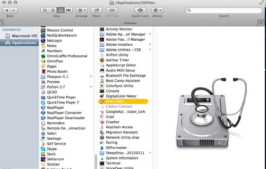Expand the Python 2.7 folder arrow
Viewport: 266px width, 169px height.
point(91,87)
